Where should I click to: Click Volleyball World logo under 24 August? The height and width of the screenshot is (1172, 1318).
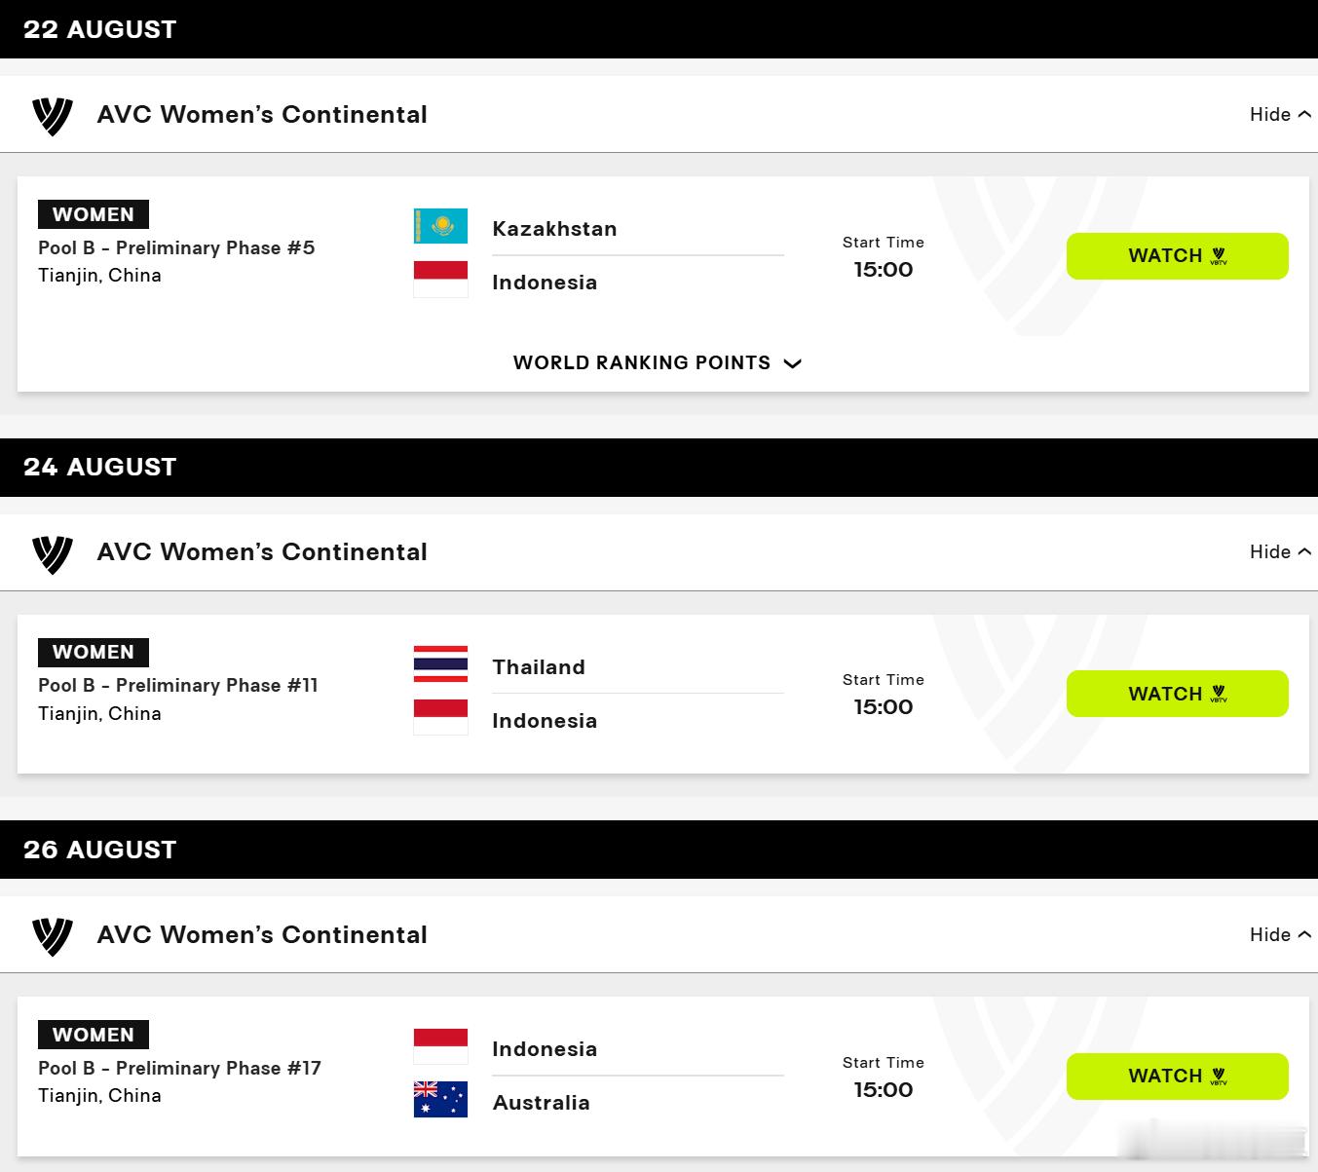53,553
